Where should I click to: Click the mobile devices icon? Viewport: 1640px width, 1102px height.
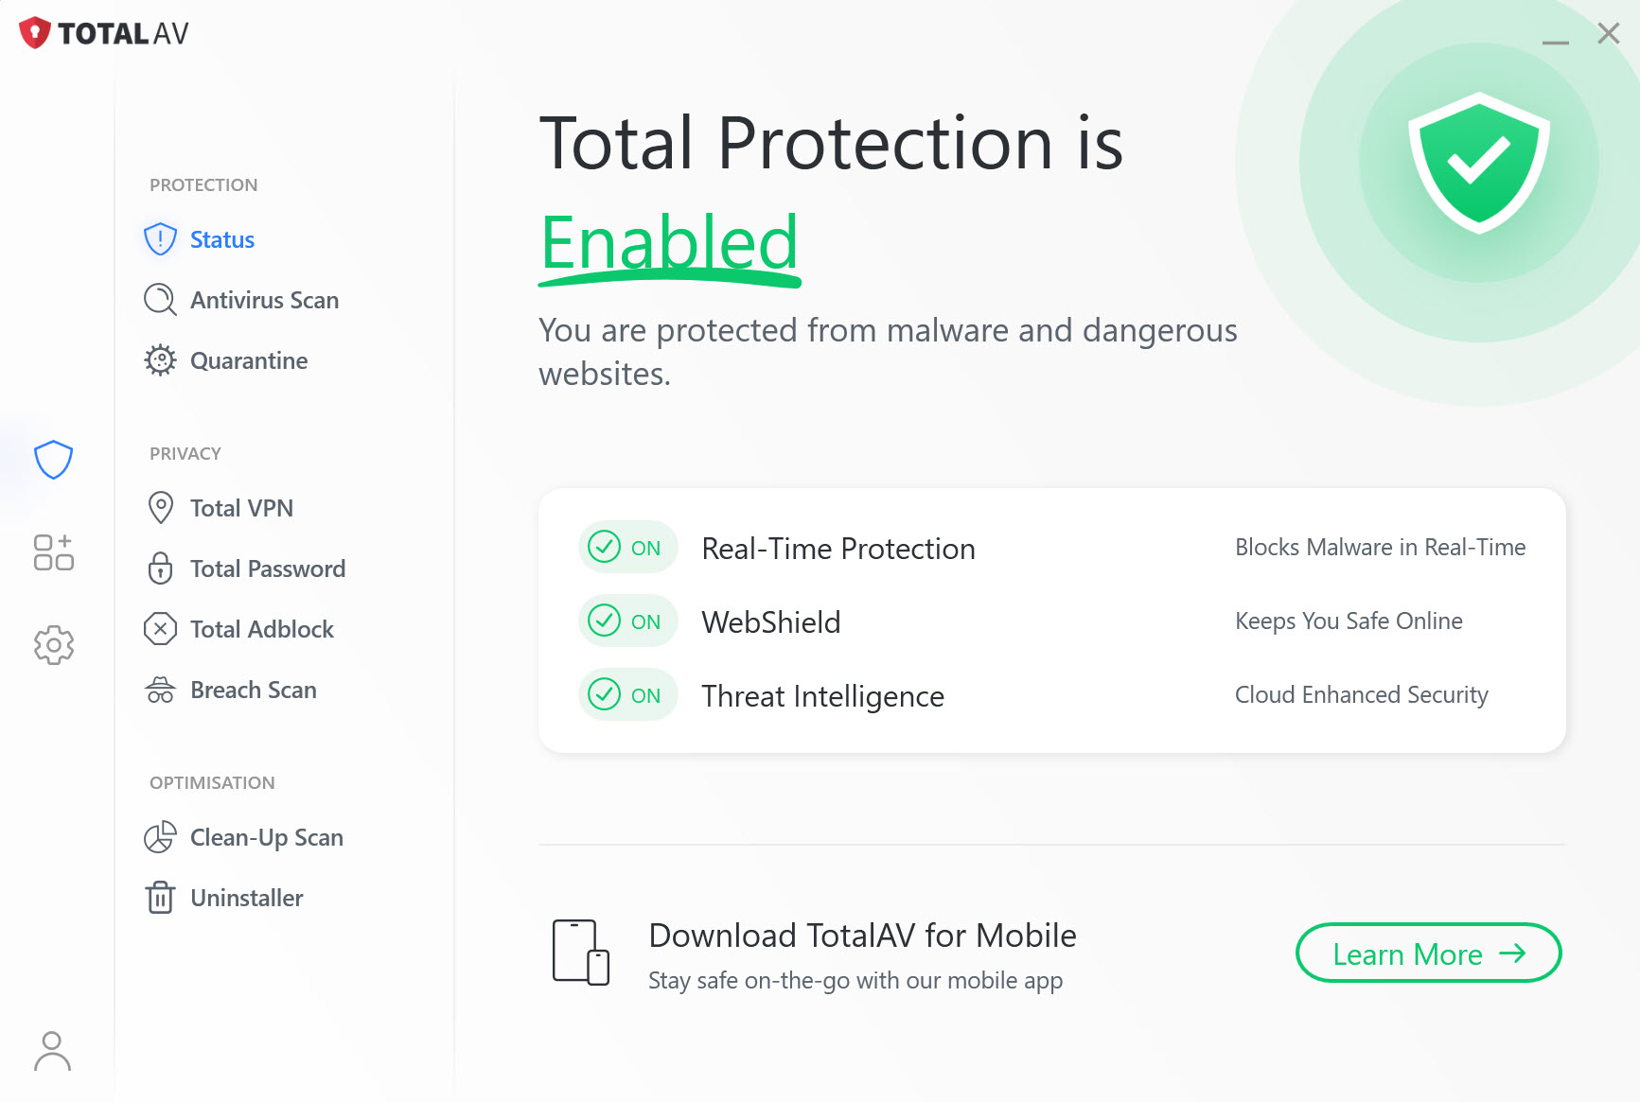tap(580, 952)
